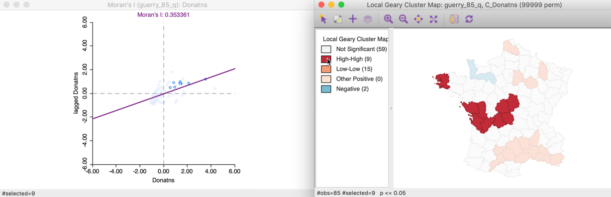611x197 pixels.
Task: Click the far-right highlighted scatter point on the line
Action: (205, 79)
